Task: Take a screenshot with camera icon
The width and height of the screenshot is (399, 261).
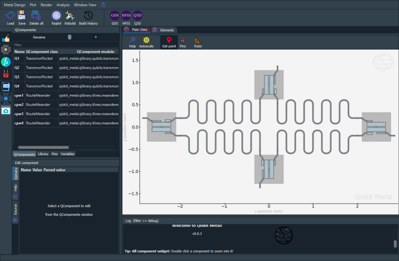Action: click(6, 111)
